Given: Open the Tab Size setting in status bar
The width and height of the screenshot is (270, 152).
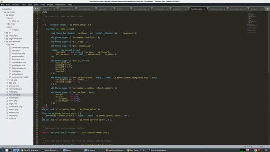Looking at the screenshot, I should (248, 147).
